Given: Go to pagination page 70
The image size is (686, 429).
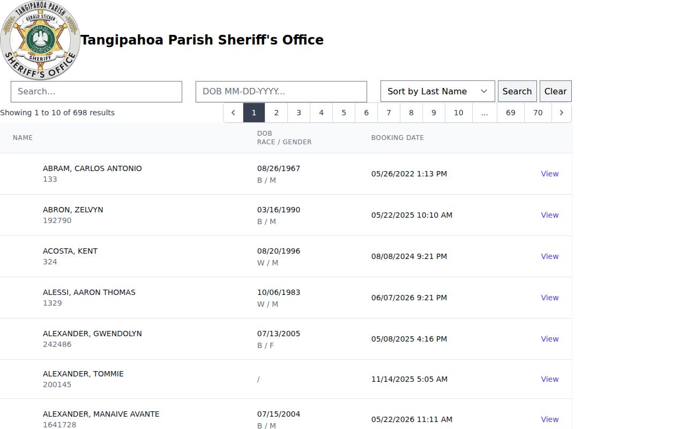Looking at the screenshot, I should (x=538, y=113).
